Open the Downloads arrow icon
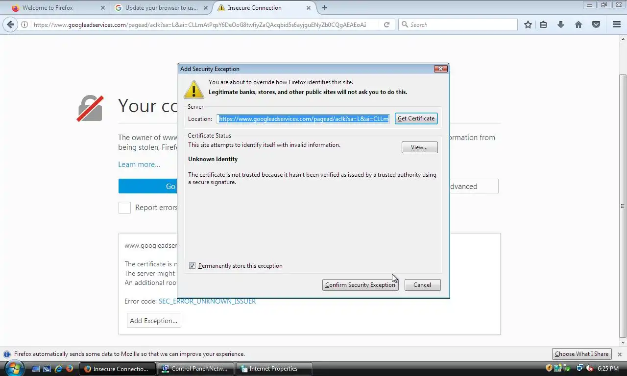 tap(561, 24)
